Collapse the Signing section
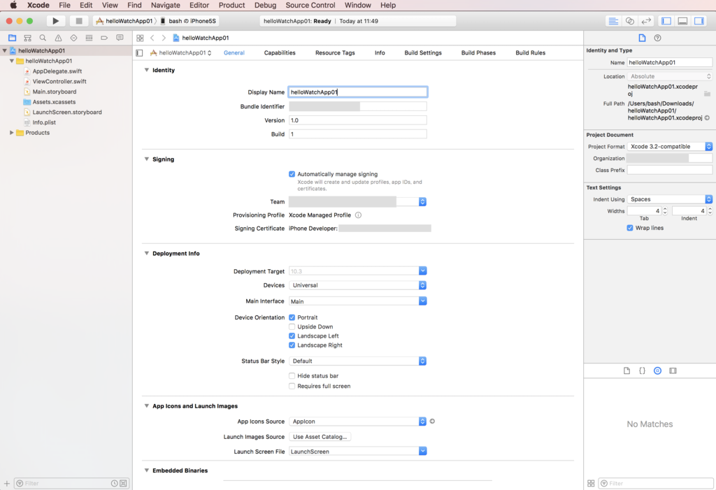The height and width of the screenshot is (490, 716). [x=147, y=159]
